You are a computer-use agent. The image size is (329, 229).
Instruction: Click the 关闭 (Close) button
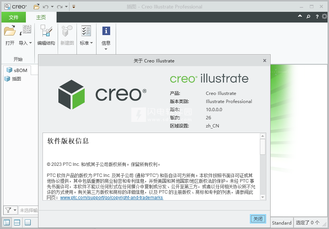pyautogui.click(x=258, y=219)
